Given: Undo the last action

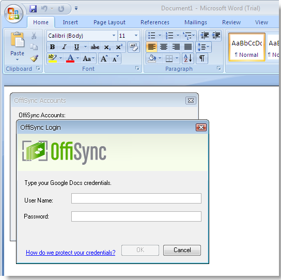Looking at the screenshot, I should [x=44, y=8].
